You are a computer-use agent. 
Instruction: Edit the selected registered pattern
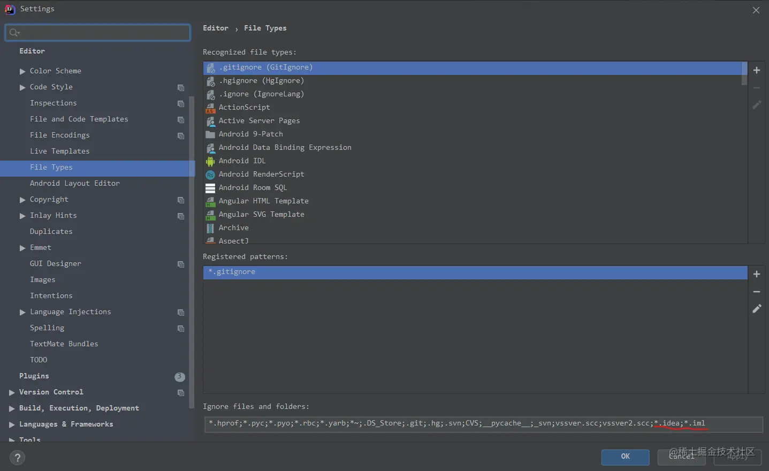click(757, 309)
